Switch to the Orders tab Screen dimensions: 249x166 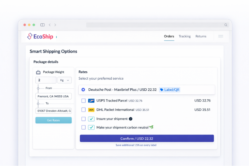(x=169, y=37)
